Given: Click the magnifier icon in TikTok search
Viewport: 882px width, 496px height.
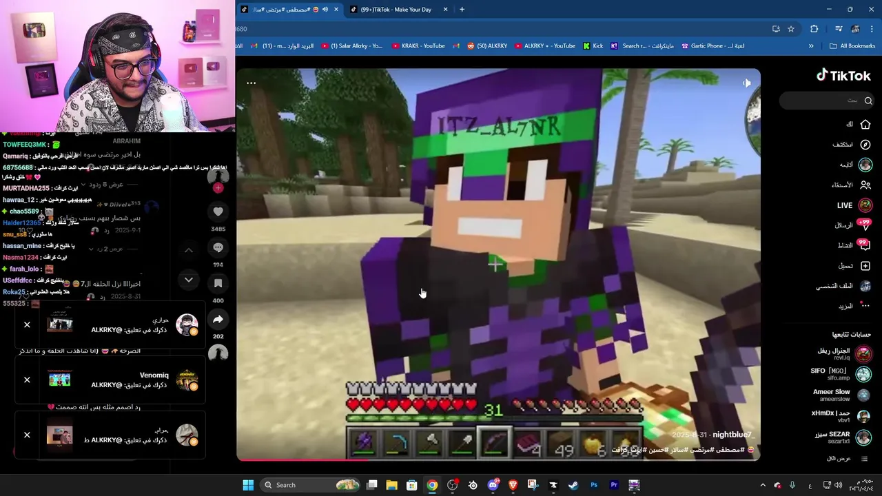Looking at the screenshot, I should tap(868, 101).
